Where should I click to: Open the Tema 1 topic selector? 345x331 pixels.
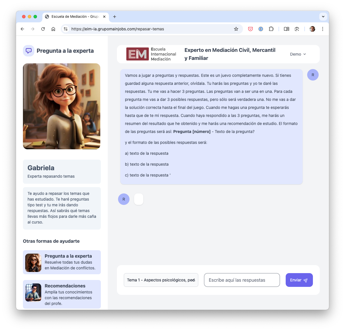161,280
